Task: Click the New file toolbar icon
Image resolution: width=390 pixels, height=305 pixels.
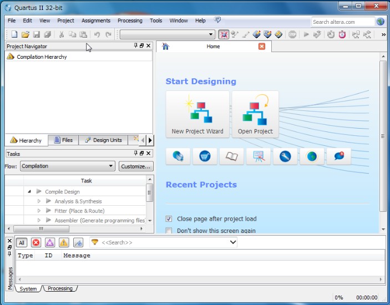Action: click(14, 34)
